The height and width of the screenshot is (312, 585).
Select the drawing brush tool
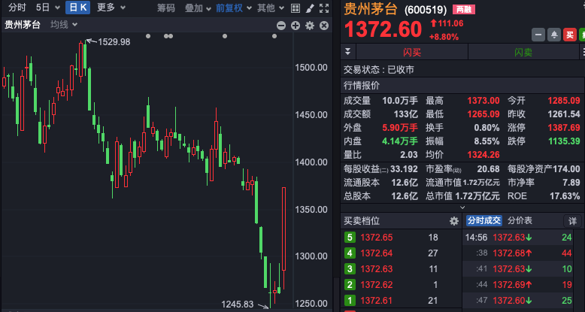pyautogui.click(x=310, y=8)
